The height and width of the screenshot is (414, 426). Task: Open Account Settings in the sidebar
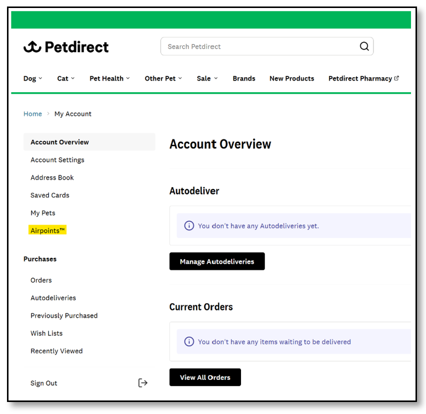[x=57, y=160]
